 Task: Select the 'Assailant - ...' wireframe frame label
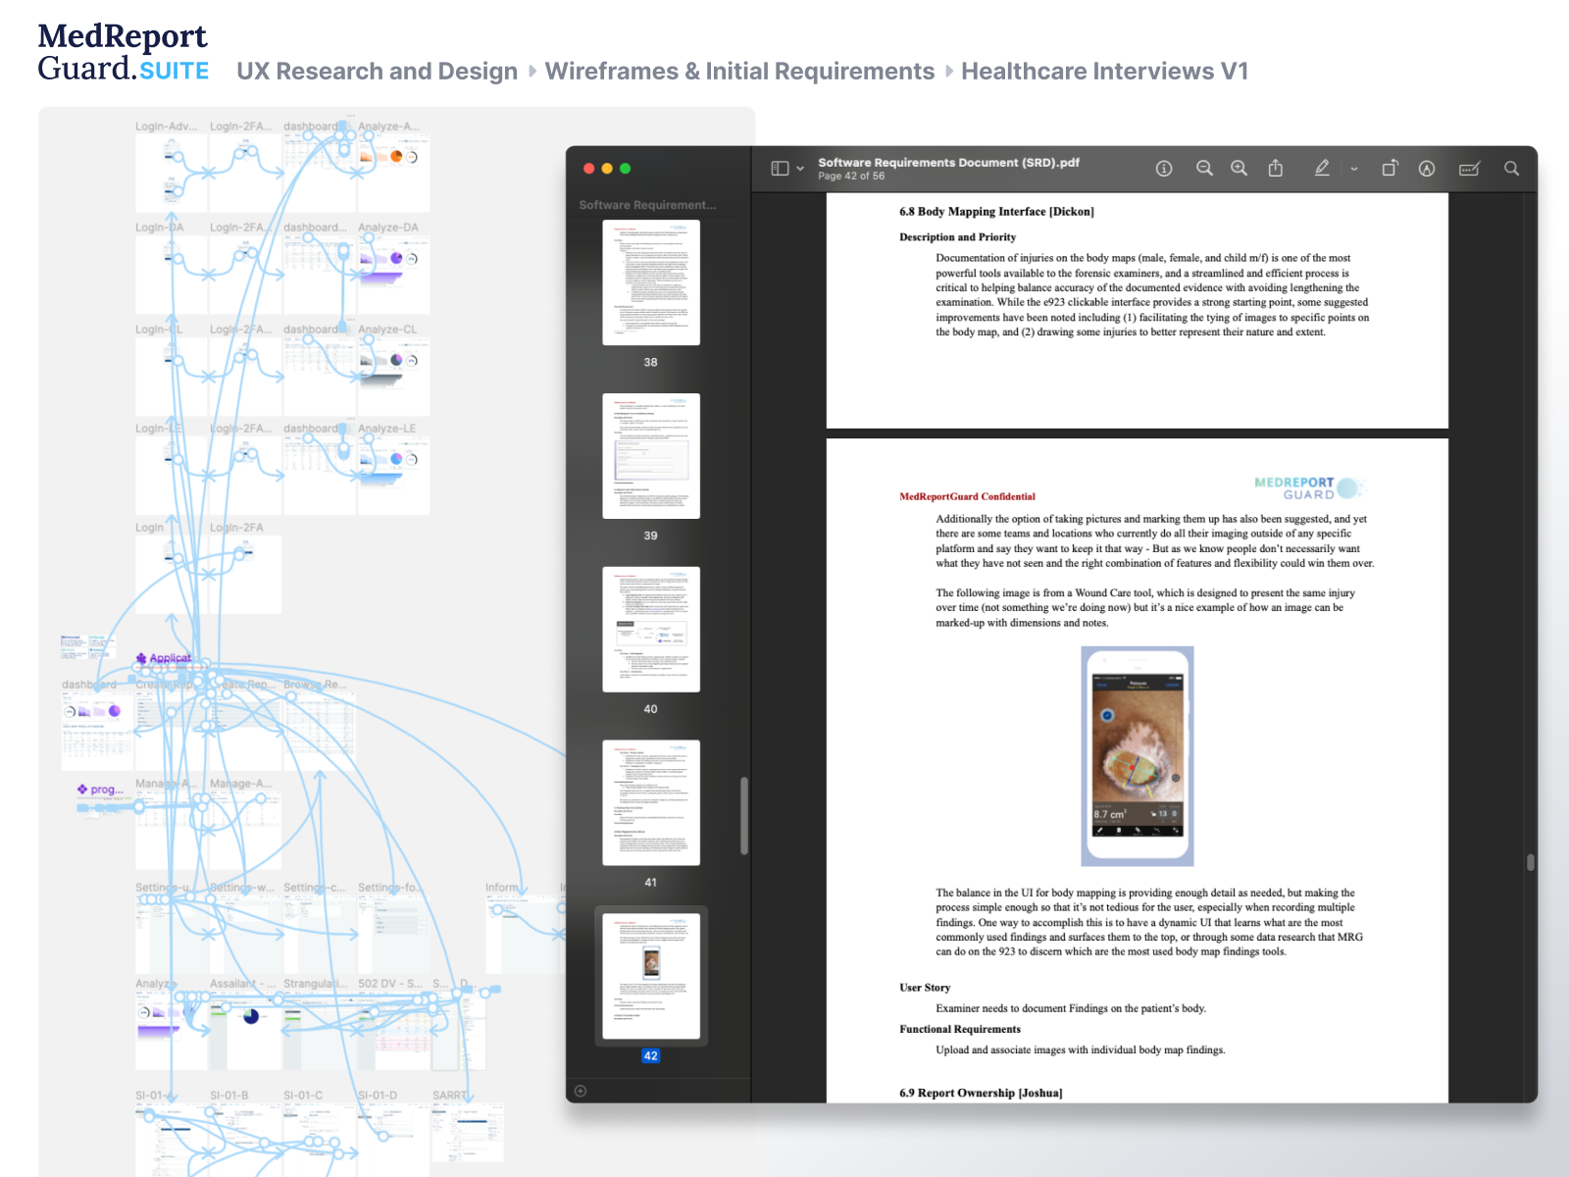(243, 983)
